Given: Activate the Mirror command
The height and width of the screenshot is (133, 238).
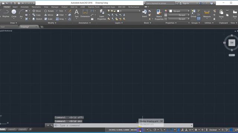Looking at the screenshot, I should [49, 15].
